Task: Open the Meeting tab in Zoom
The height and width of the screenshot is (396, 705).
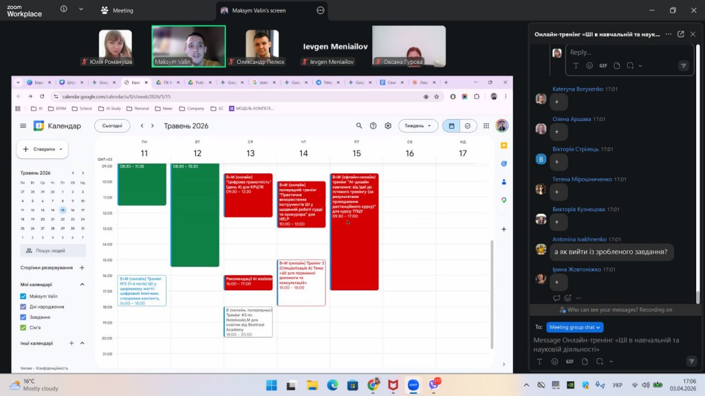Action: 117,10
